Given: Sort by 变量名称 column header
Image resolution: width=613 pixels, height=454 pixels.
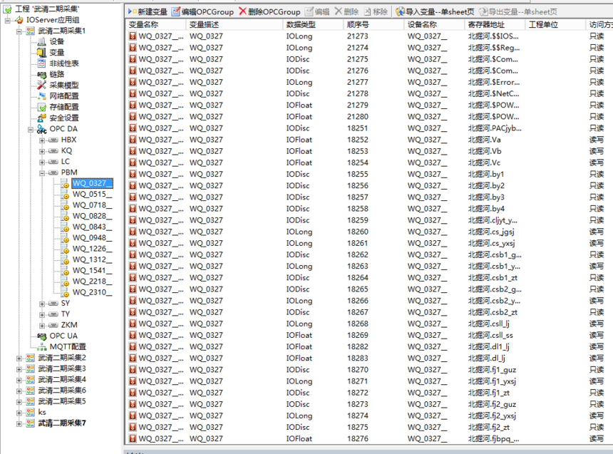Looking at the screenshot, I should tap(156, 25).
